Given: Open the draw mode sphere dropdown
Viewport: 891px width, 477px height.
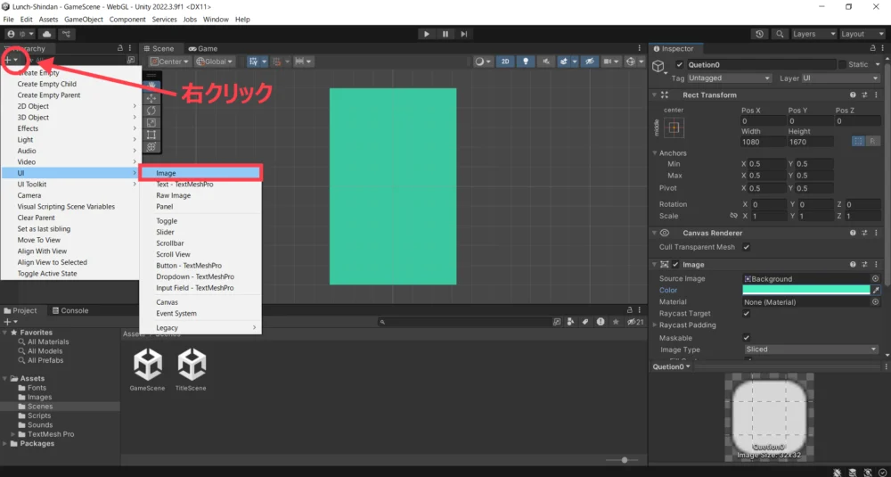Looking at the screenshot, I should click(484, 62).
